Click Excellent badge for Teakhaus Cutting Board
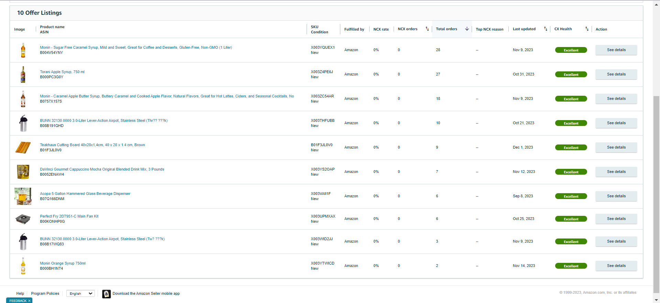 pos(571,148)
